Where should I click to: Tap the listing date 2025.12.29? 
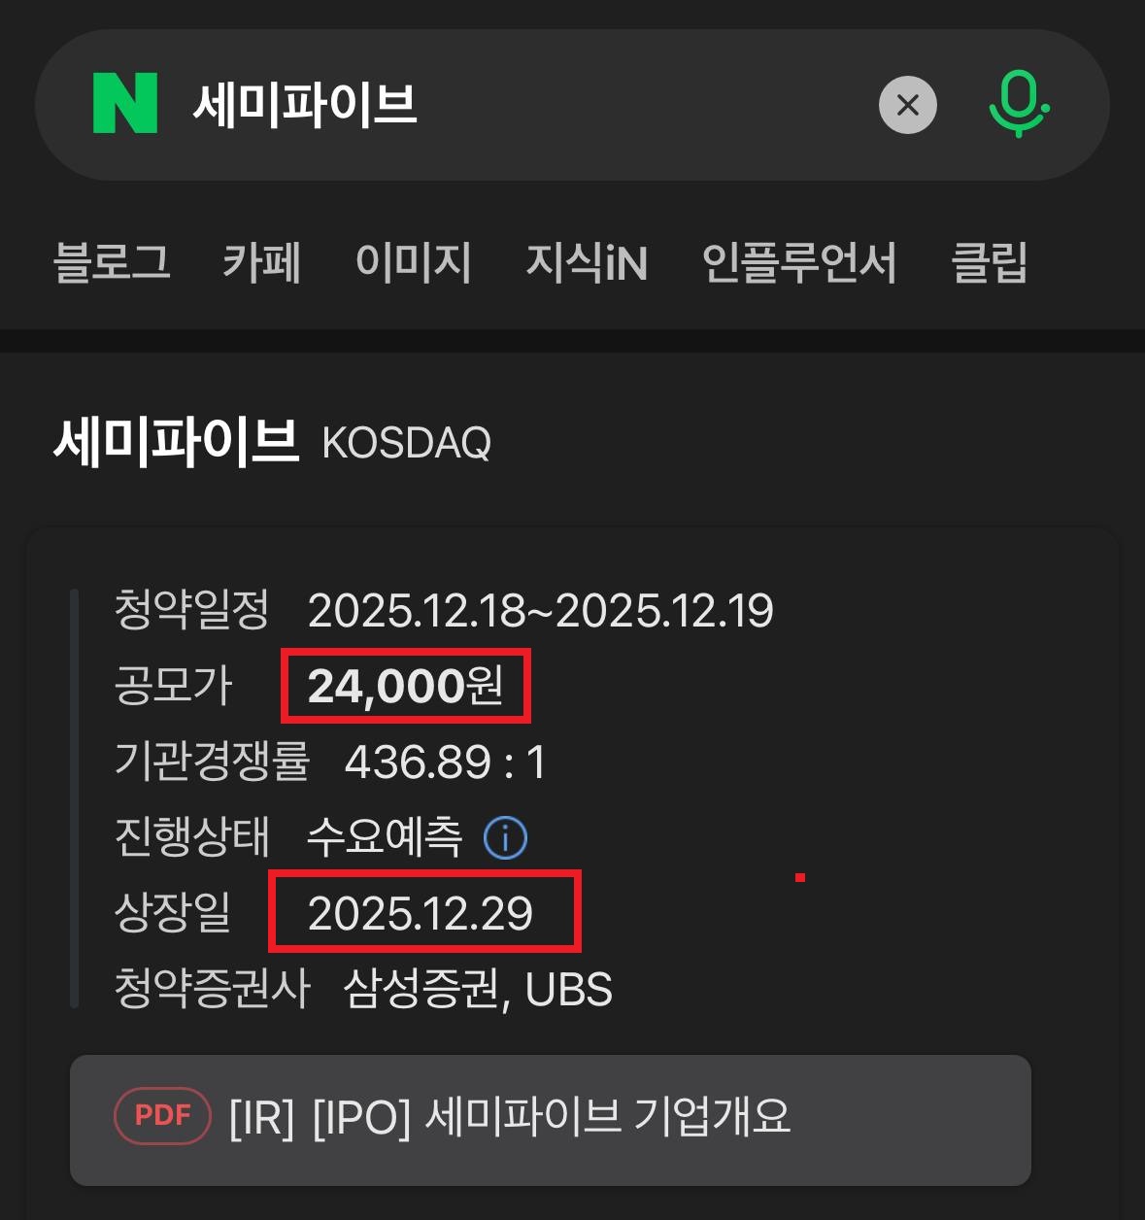pyautogui.click(x=423, y=913)
